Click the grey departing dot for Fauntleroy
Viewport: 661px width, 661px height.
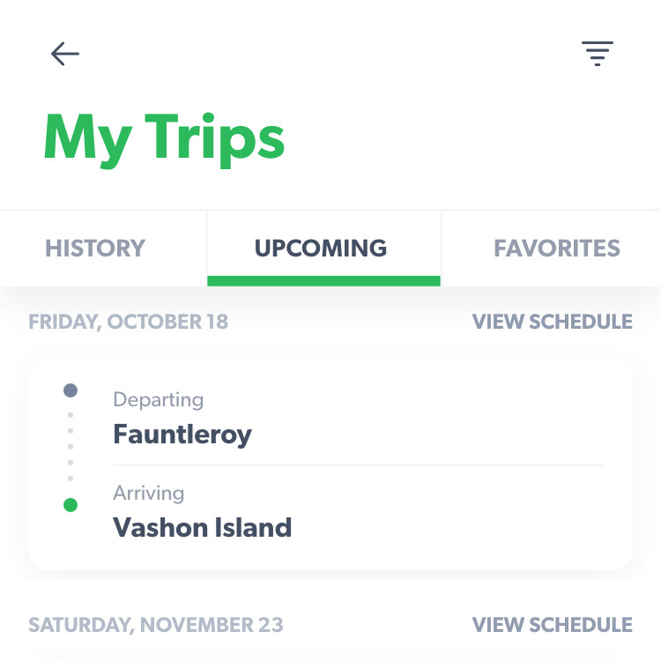71,390
